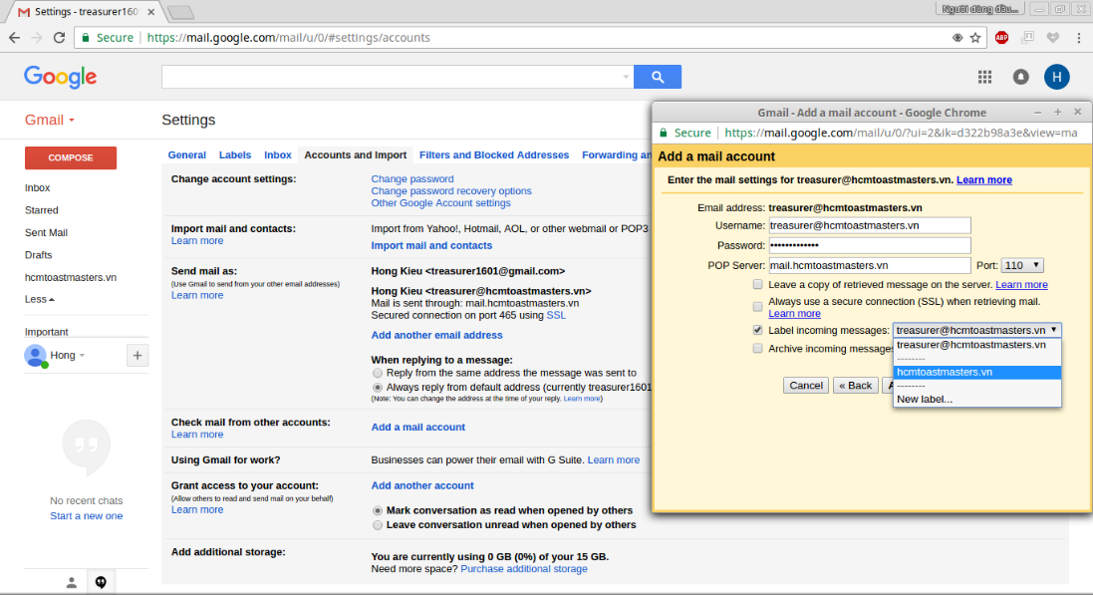
Task: Open a new browser tab
Action: [x=180, y=13]
